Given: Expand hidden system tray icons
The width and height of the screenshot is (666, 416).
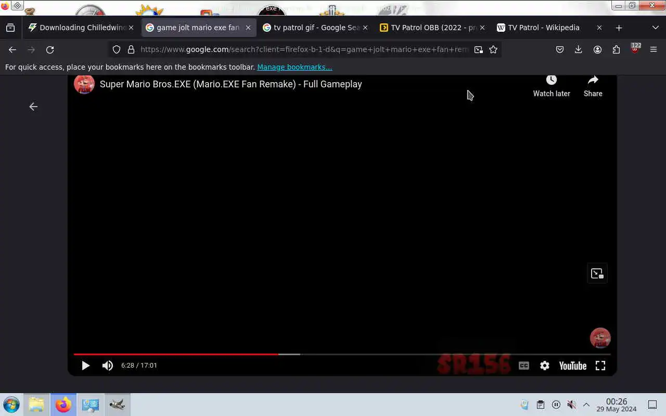Looking at the screenshot, I should 586,405.
